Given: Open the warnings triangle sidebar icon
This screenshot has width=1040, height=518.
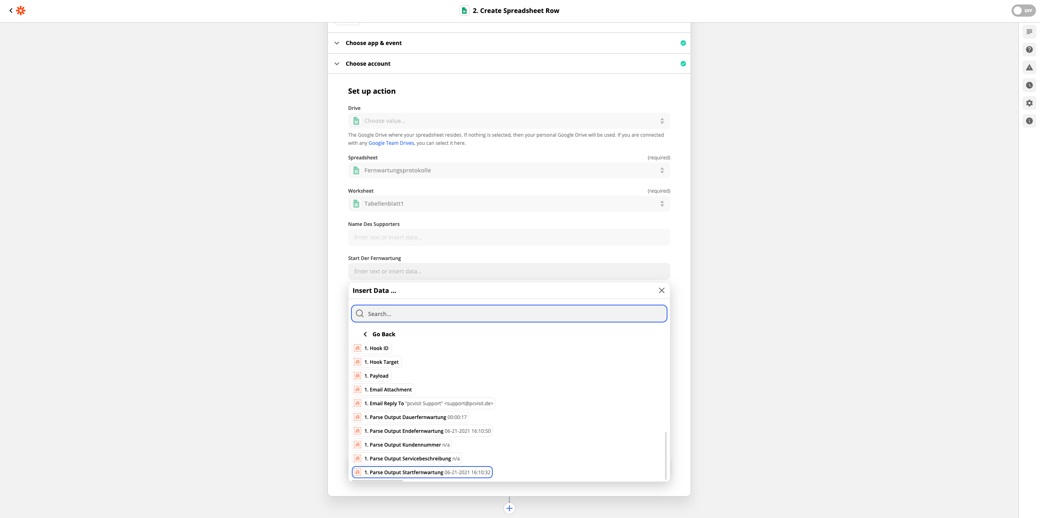Looking at the screenshot, I should pyautogui.click(x=1029, y=67).
